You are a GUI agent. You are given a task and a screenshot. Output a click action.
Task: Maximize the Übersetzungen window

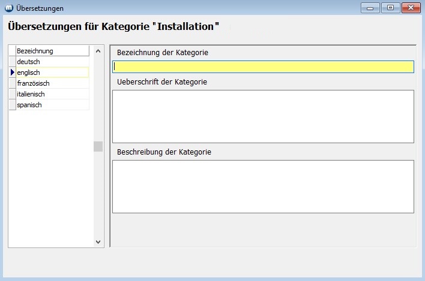pos(390,8)
